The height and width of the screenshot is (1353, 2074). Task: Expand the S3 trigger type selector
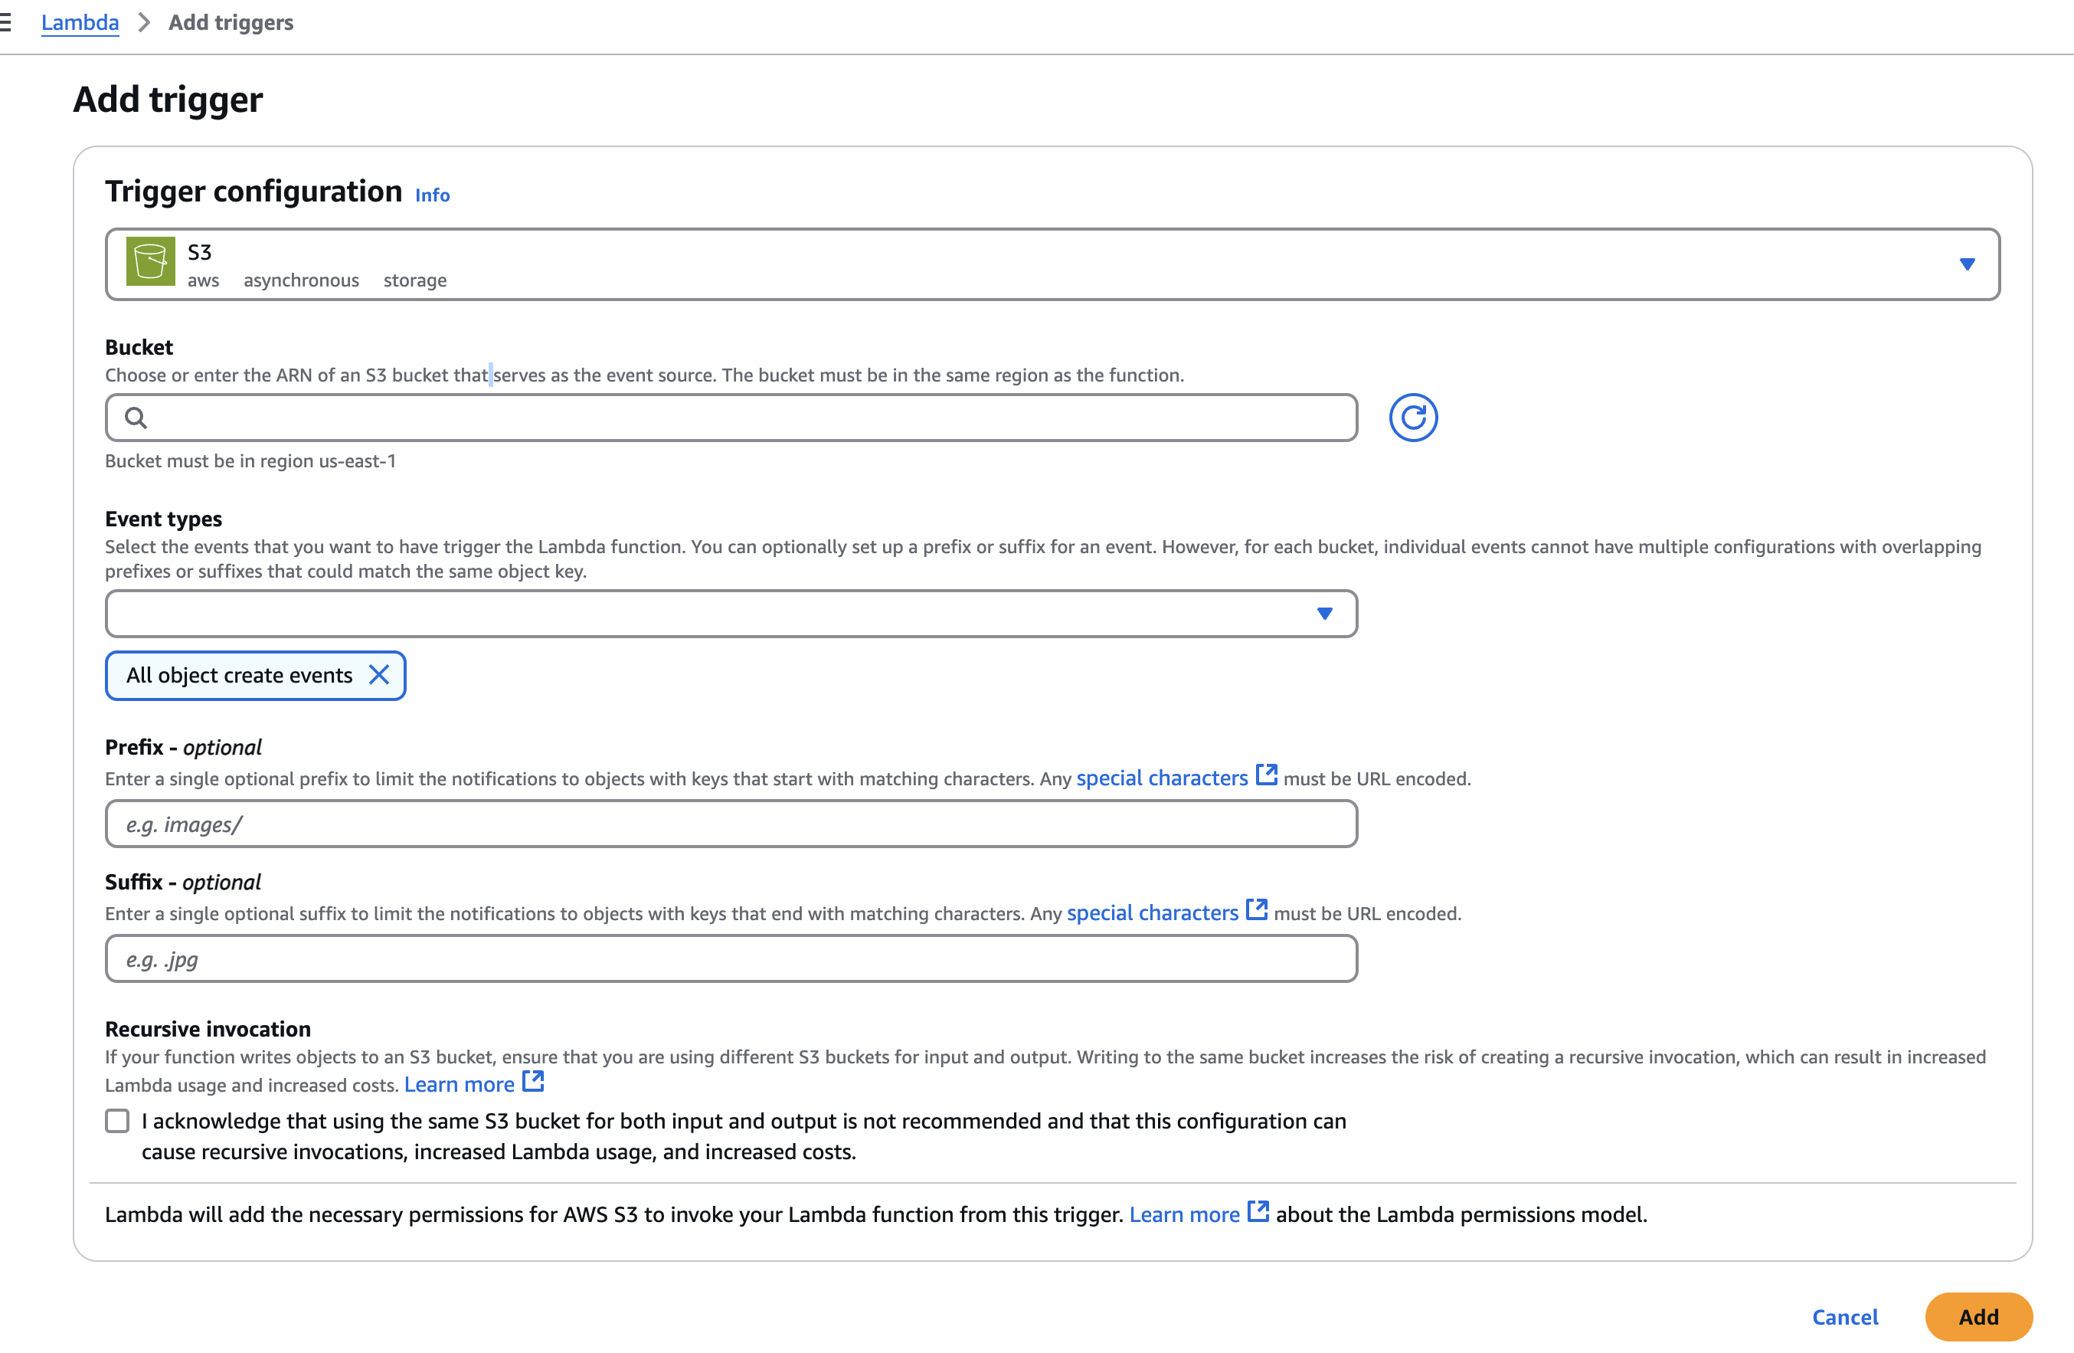coord(1964,264)
